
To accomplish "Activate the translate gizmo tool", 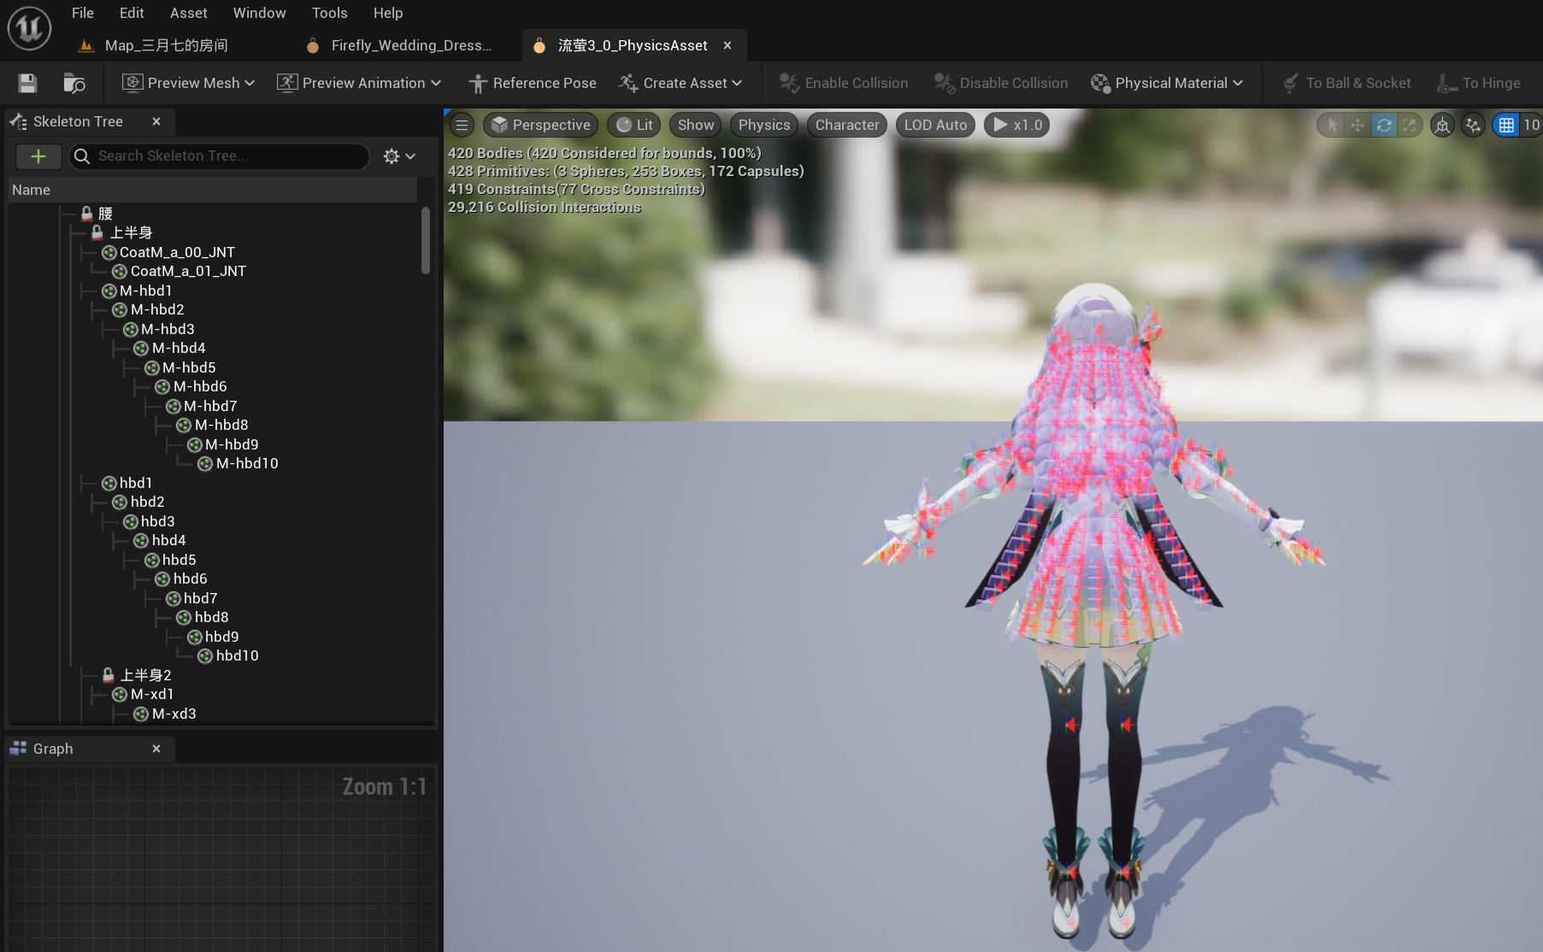I will point(1357,126).
